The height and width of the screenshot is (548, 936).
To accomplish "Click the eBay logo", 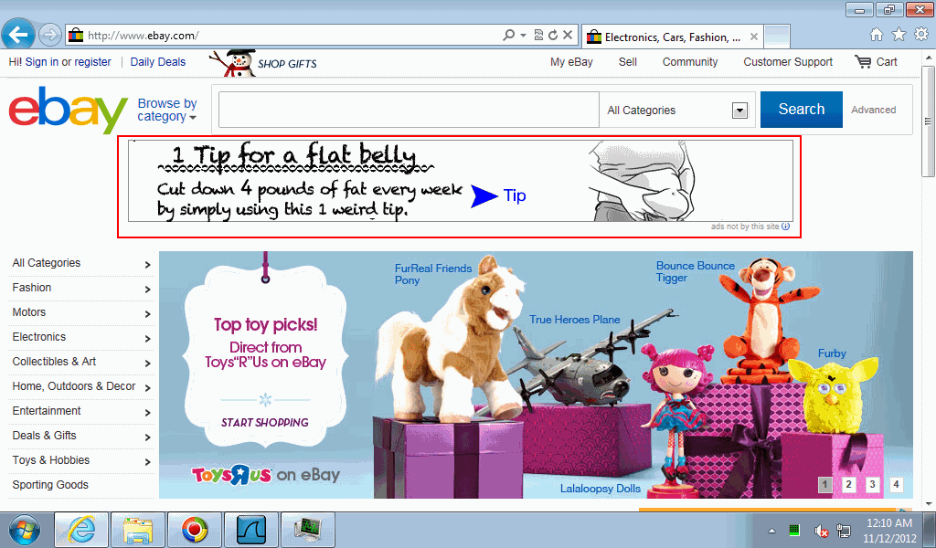I will (68, 109).
